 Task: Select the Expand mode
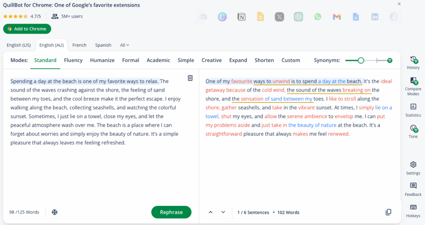(238, 60)
